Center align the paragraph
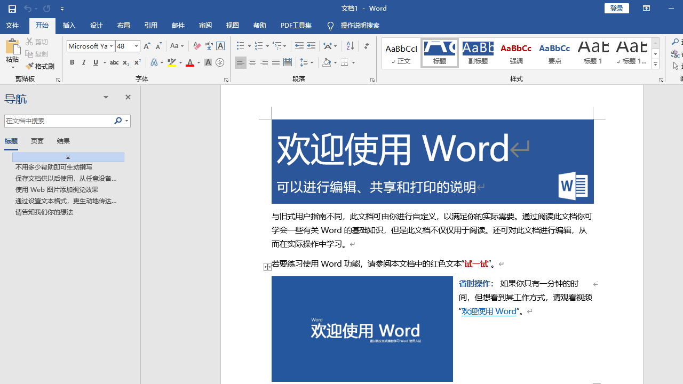 click(252, 63)
